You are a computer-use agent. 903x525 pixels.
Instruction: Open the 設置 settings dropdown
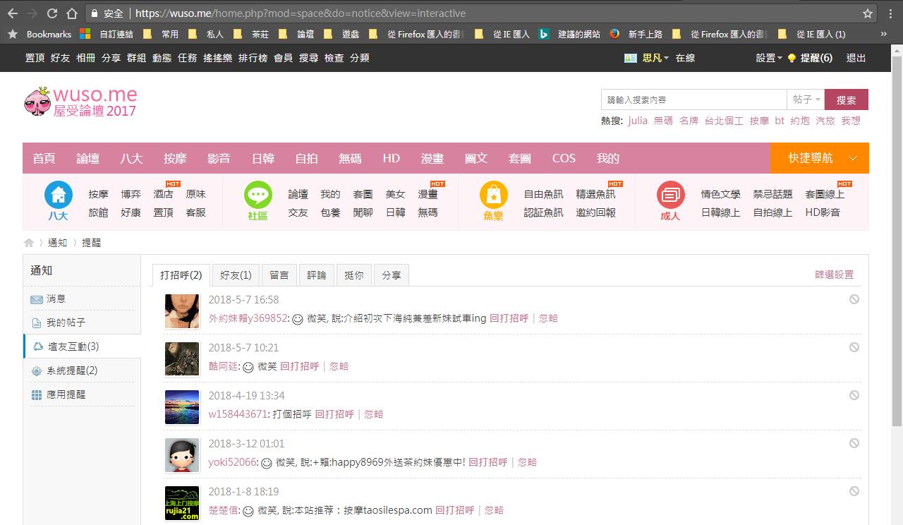tap(769, 58)
